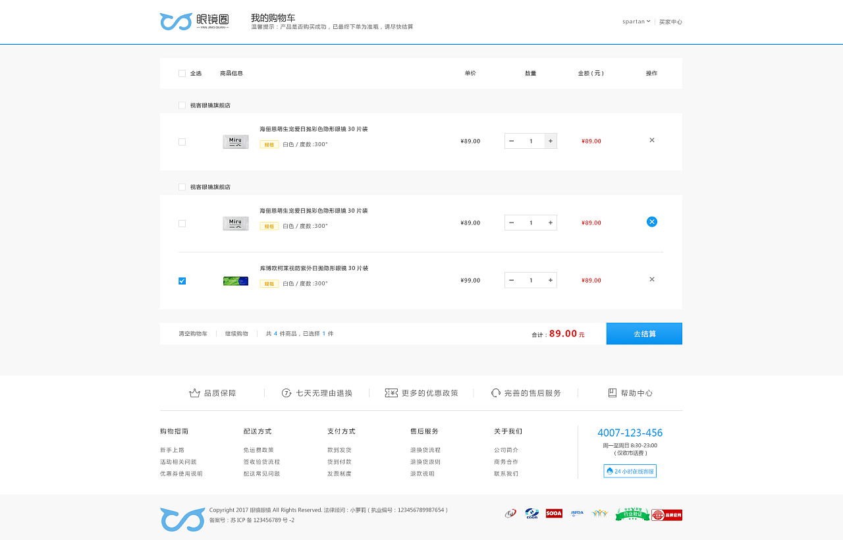Expand 规格 for the 库博欧柯莱视 item
Image resolution: width=843 pixels, height=540 pixels.
269,283
